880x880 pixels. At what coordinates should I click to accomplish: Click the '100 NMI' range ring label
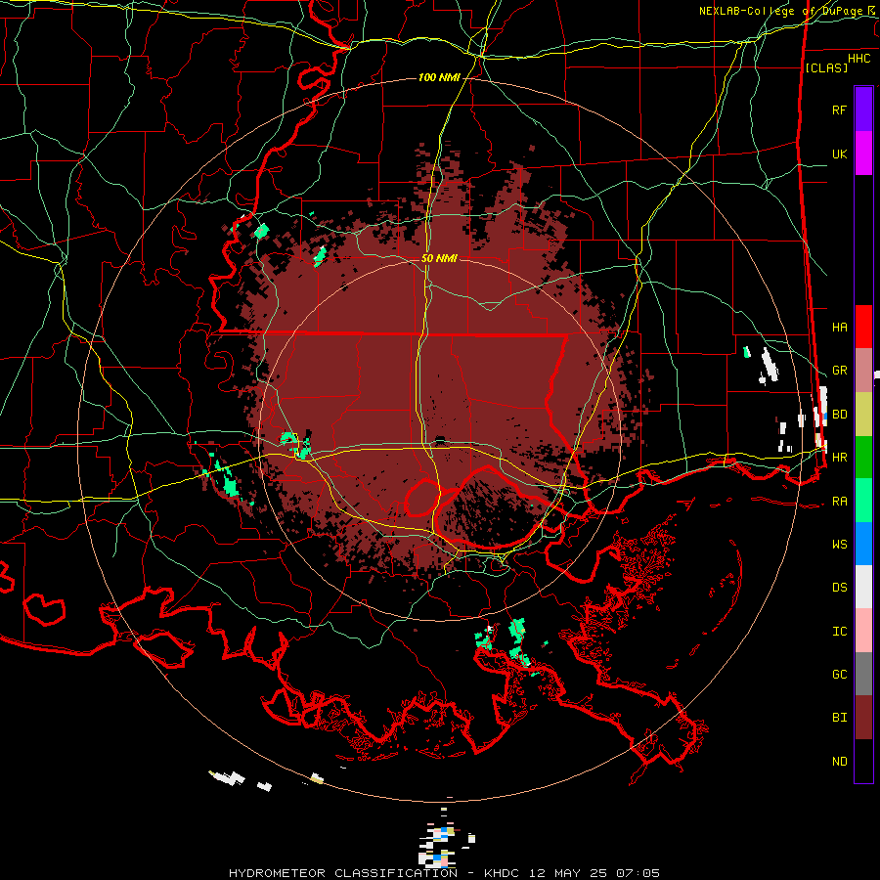[439, 77]
